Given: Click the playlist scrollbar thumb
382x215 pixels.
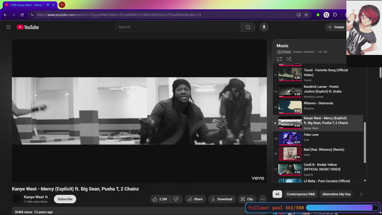Looking at the screenshot, I should tap(365, 143).
